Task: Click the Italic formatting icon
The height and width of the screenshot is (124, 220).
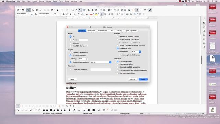Action: [x=67, y=14]
